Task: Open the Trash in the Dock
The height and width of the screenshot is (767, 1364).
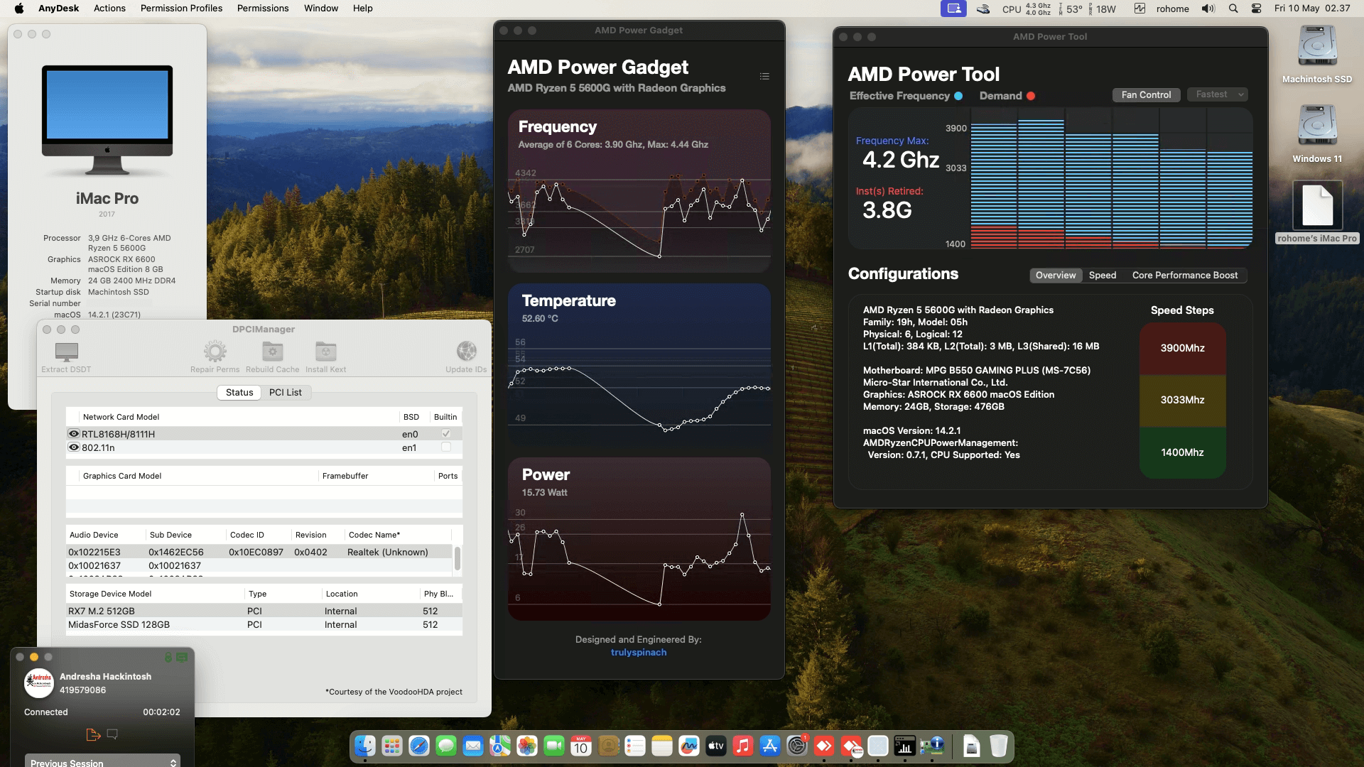Action: click(999, 746)
